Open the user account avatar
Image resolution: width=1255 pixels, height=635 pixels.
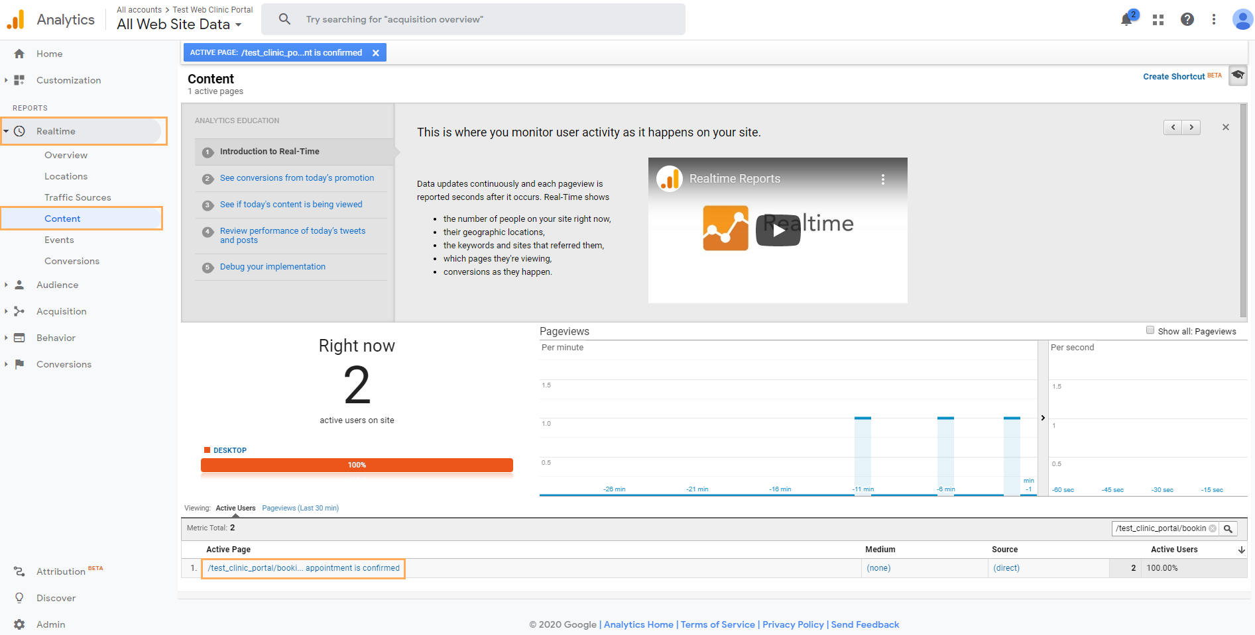(1242, 19)
